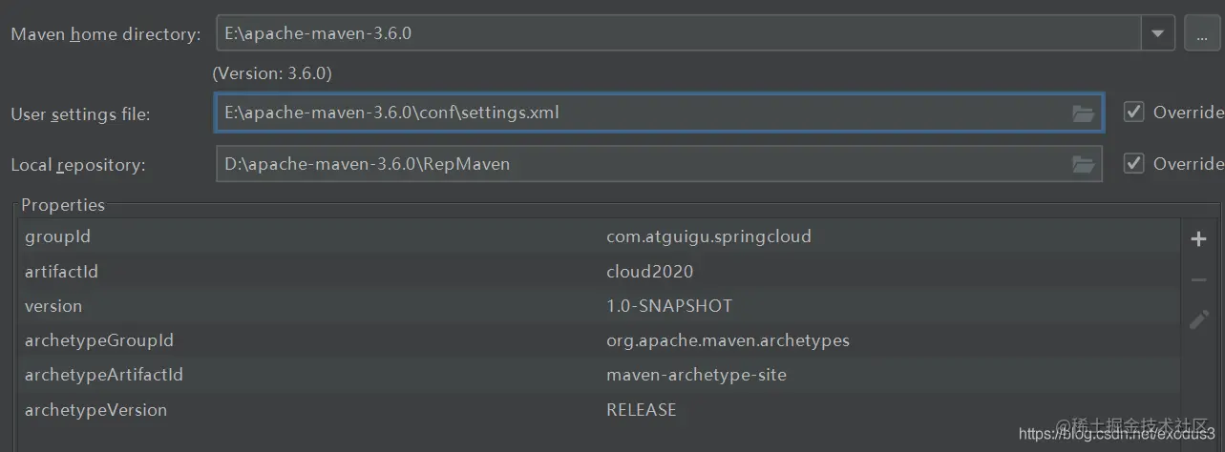Viewport: 1225px width, 452px height.
Task: Click value org.apache.maven.archetypes
Action: (x=728, y=340)
